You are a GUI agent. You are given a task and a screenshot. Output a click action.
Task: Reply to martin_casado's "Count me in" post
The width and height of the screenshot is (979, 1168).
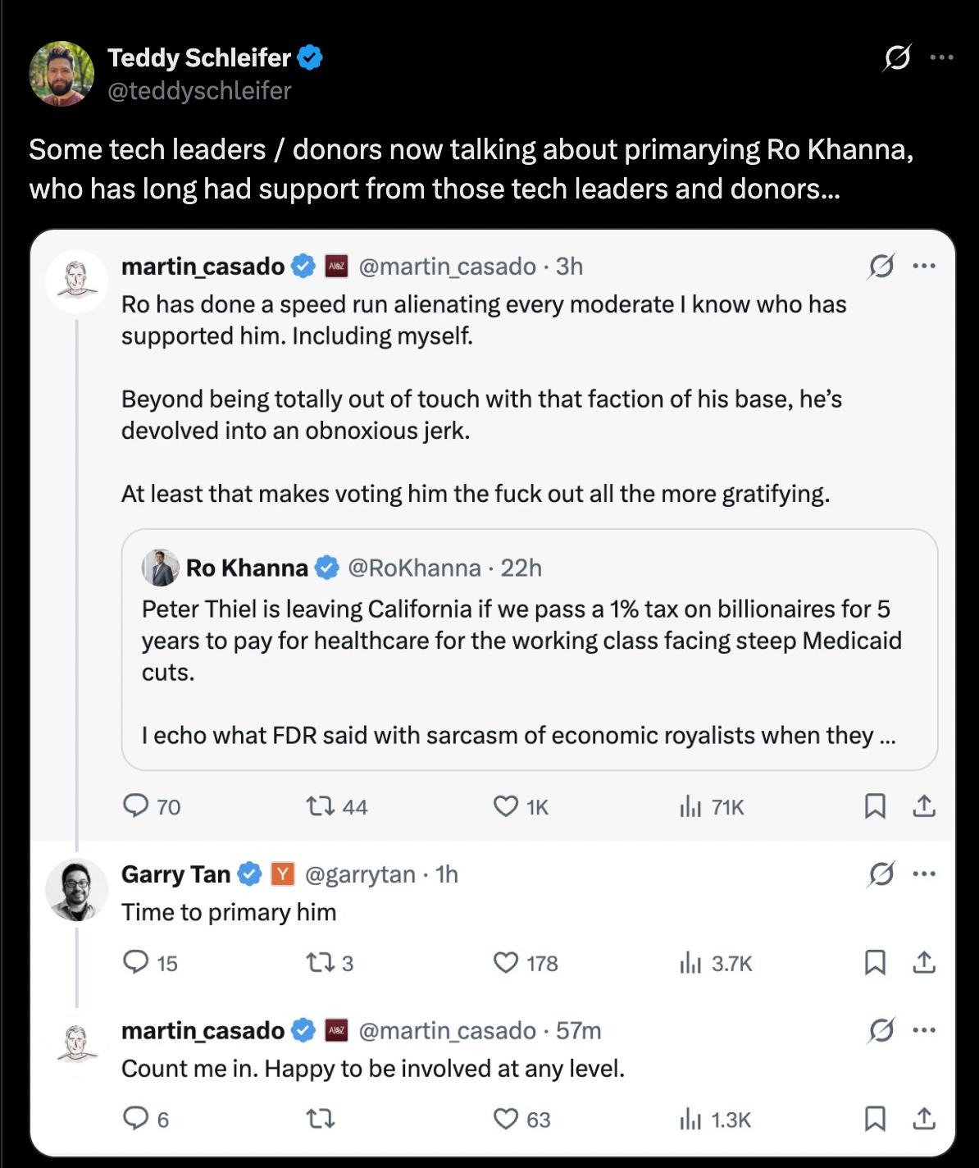coord(135,1117)
